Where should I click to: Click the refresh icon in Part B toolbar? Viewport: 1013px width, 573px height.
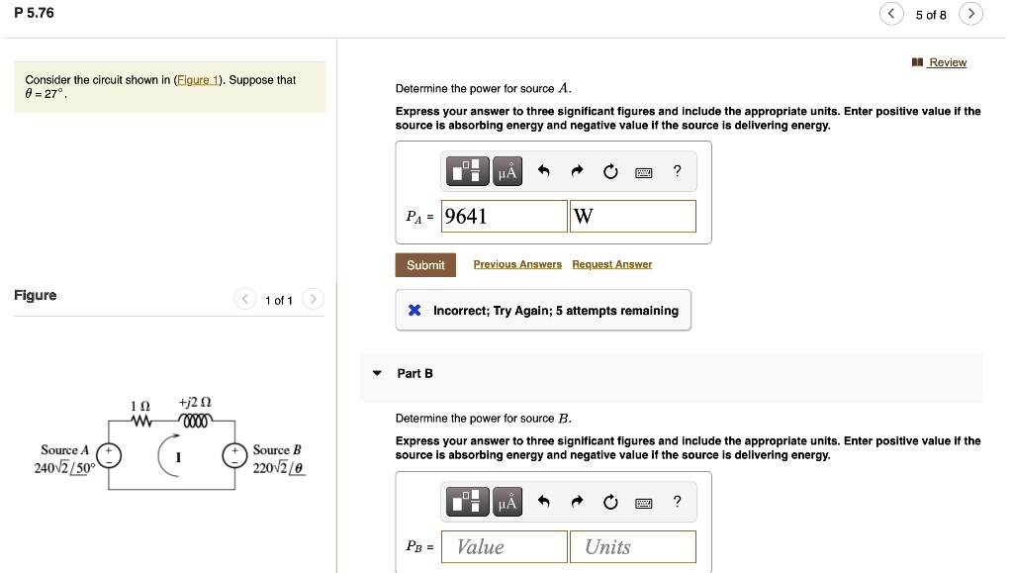pos(609,502)
